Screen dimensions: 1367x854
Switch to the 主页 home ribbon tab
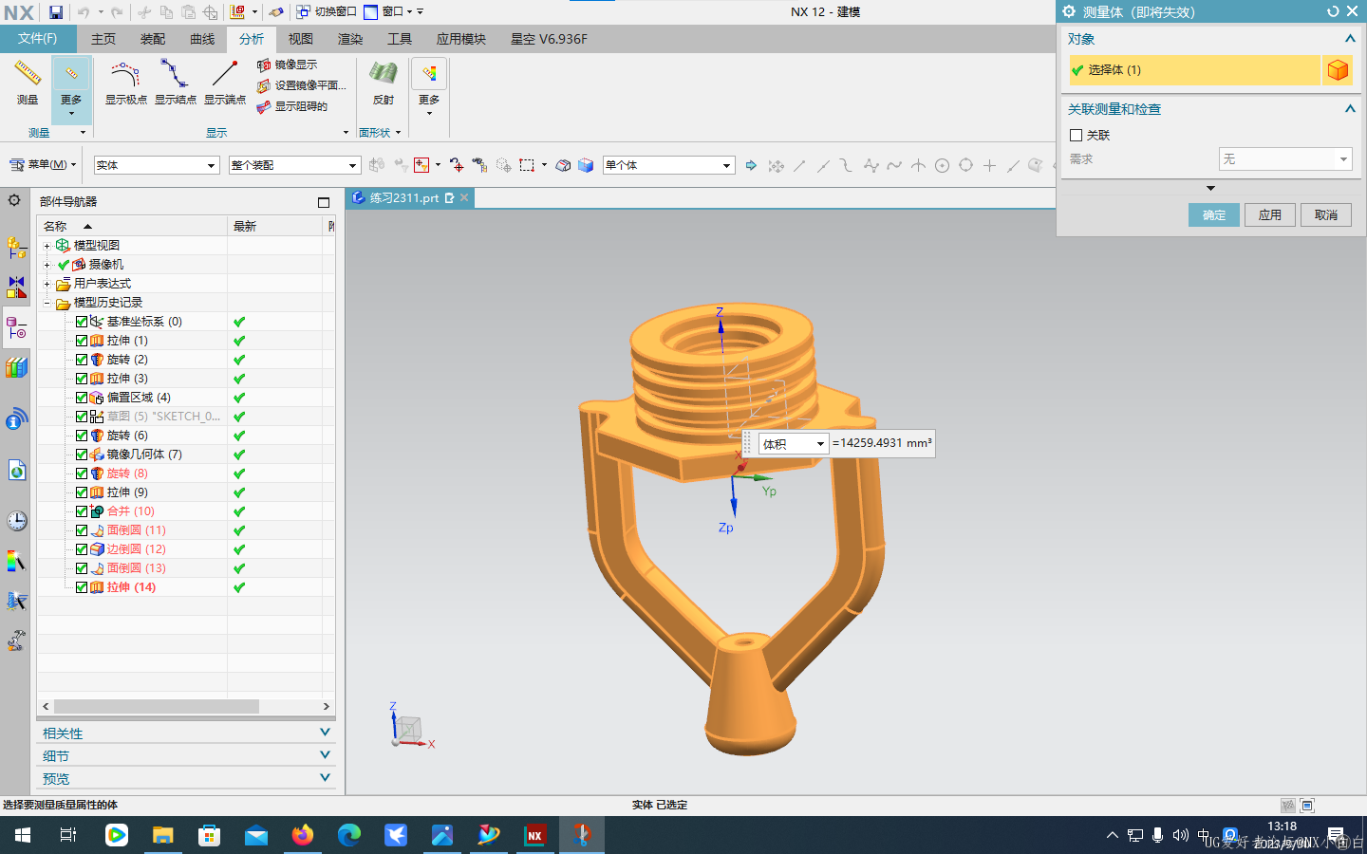point(103,39)
